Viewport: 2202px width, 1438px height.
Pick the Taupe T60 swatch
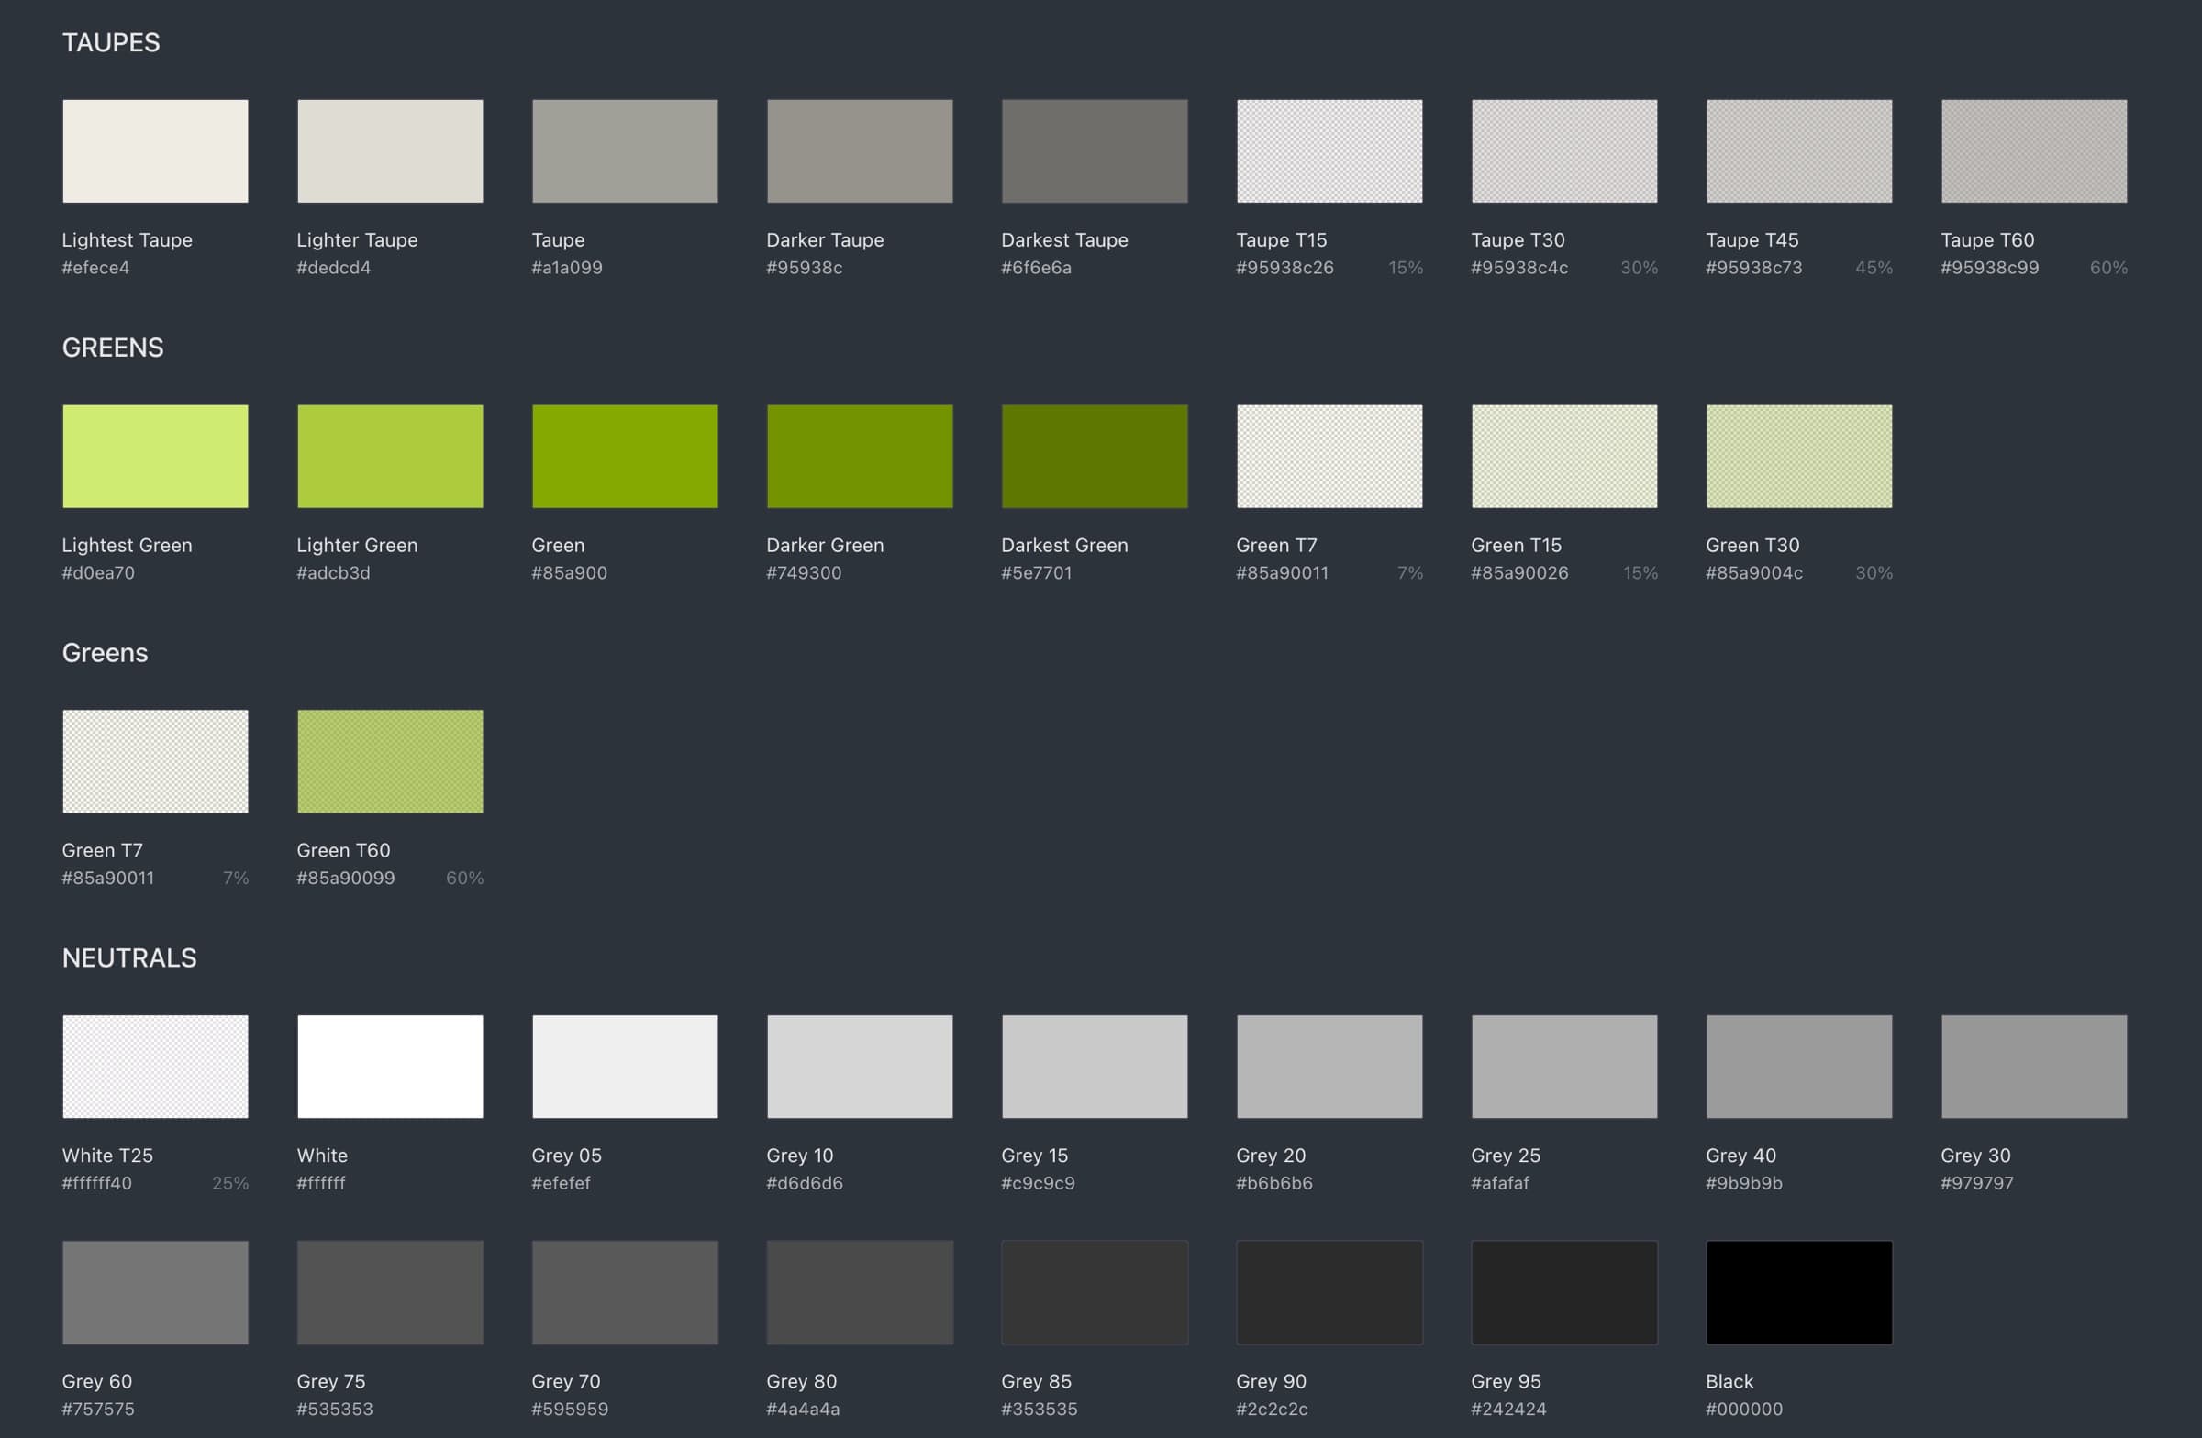pyautogui.click(x=2033, y=150)
